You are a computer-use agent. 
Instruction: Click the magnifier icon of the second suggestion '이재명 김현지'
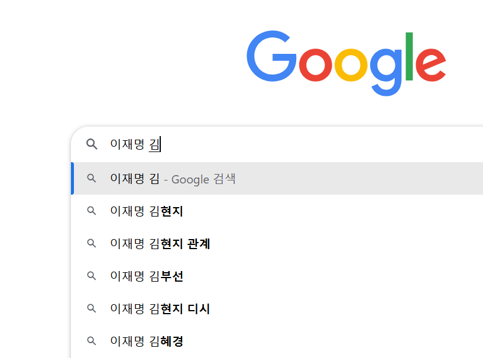pyautogui.click(x=92, y=211)
